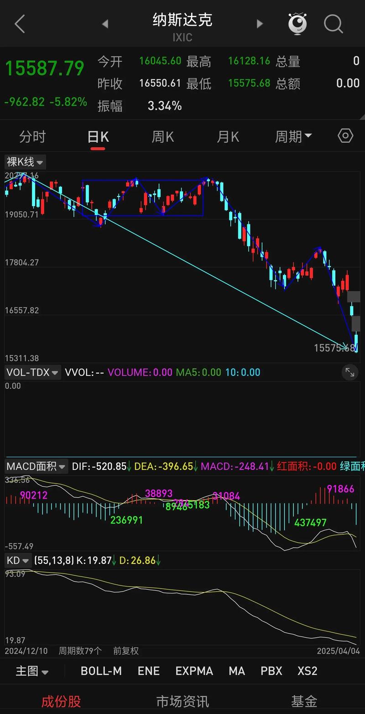This screenshot has width=365, height=714.
Task: Tap the 236991 MACD area label
Action: [127, 520]
